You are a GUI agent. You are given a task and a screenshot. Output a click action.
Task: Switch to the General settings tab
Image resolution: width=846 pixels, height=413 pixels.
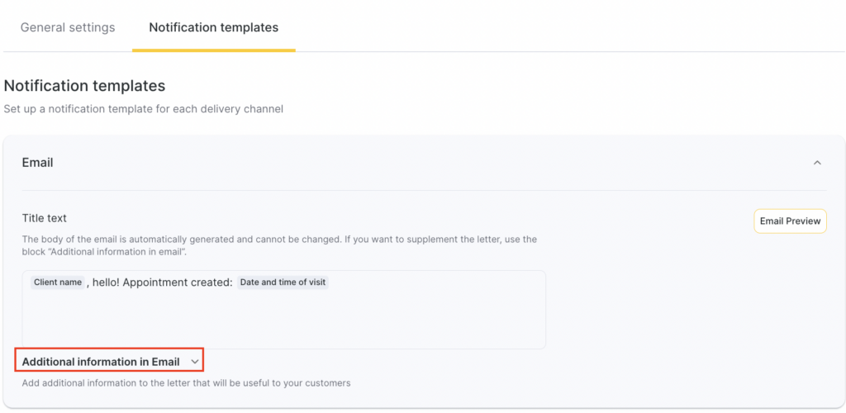tap(68, 27)
